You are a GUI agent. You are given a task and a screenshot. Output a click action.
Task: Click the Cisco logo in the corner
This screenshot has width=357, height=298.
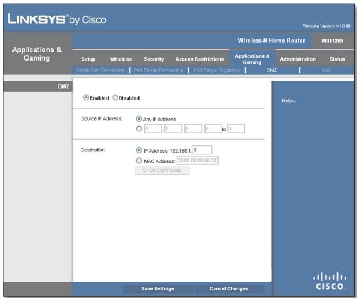tap(329, 281)
